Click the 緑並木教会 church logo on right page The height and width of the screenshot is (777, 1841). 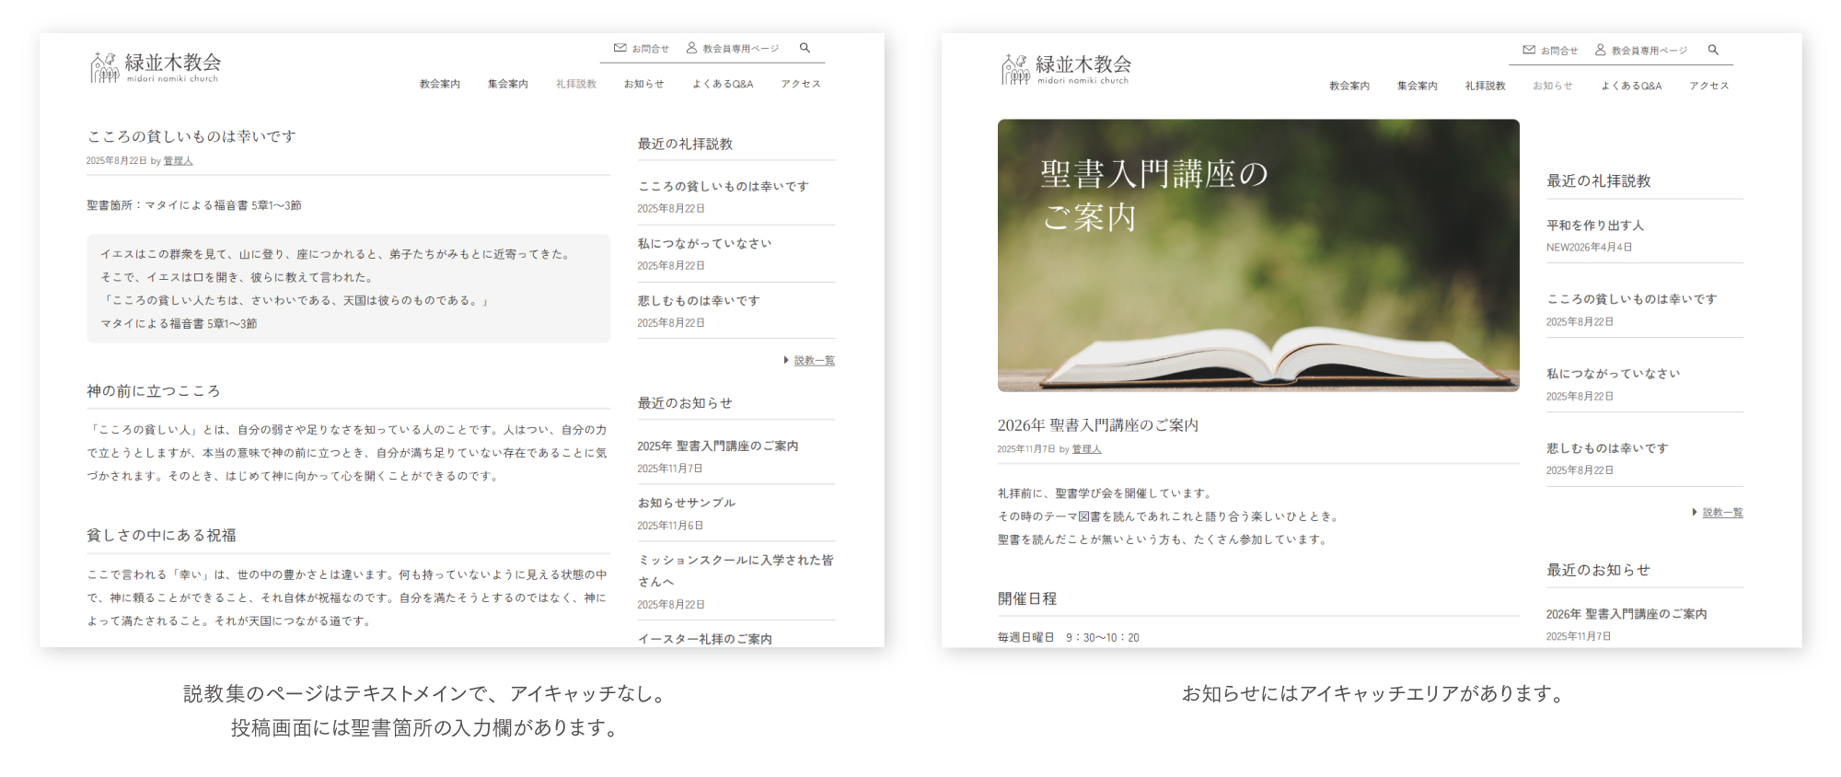point(1066,69)
